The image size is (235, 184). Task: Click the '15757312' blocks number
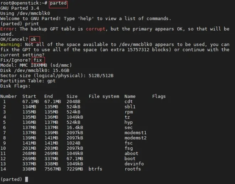point(138,50)
